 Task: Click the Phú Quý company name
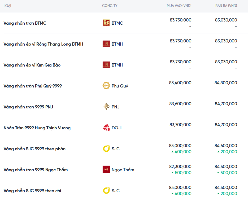click(x=120, y=86)
